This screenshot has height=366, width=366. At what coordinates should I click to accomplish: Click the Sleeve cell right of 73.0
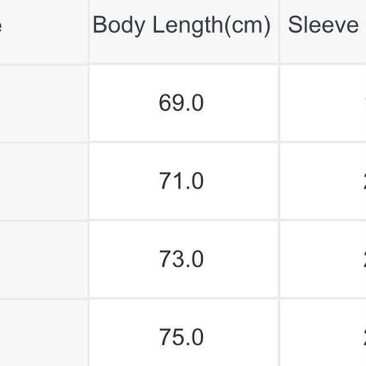click(x=323, y=259)
